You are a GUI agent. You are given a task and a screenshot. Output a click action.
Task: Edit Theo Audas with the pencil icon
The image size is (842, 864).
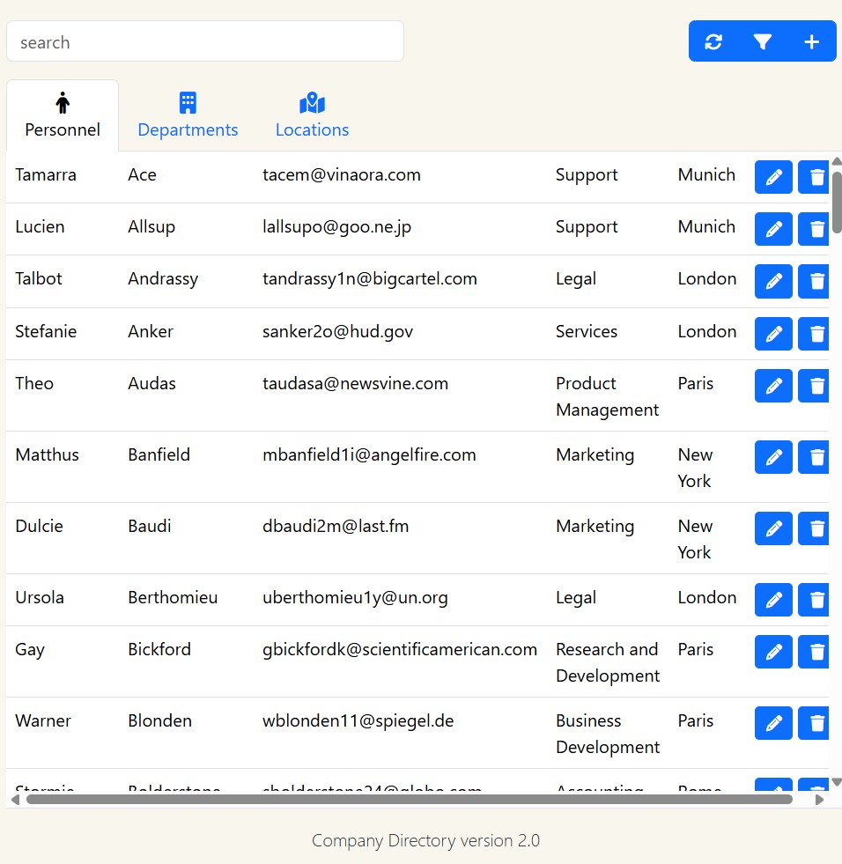coord(773,386)
